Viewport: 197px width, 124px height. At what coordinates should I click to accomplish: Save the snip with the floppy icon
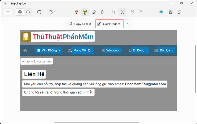171,12
